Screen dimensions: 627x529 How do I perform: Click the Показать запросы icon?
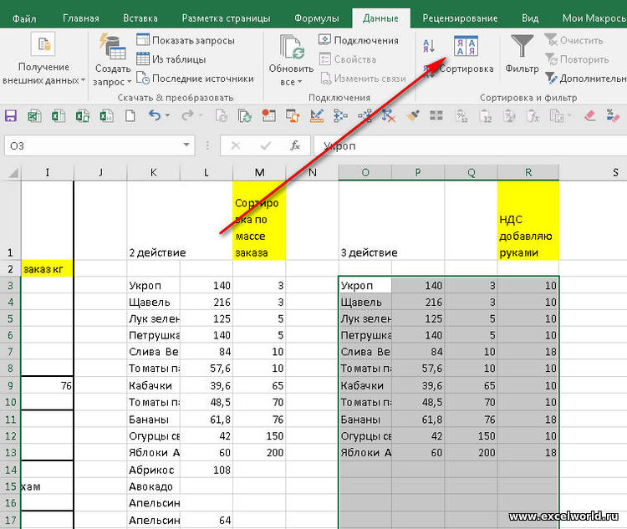(x=143, y=40)
